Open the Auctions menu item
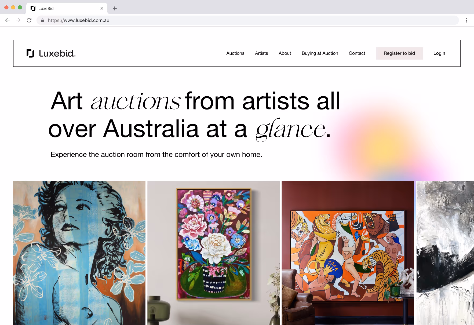 (x=235, y=53)
